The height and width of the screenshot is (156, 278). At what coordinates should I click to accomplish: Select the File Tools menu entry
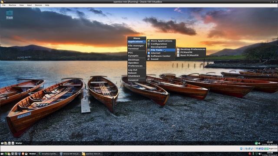pos(161,50)
